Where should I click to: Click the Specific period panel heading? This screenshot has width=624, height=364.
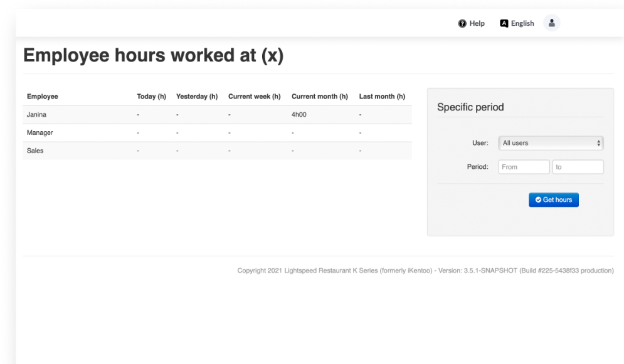click(470, 107)
